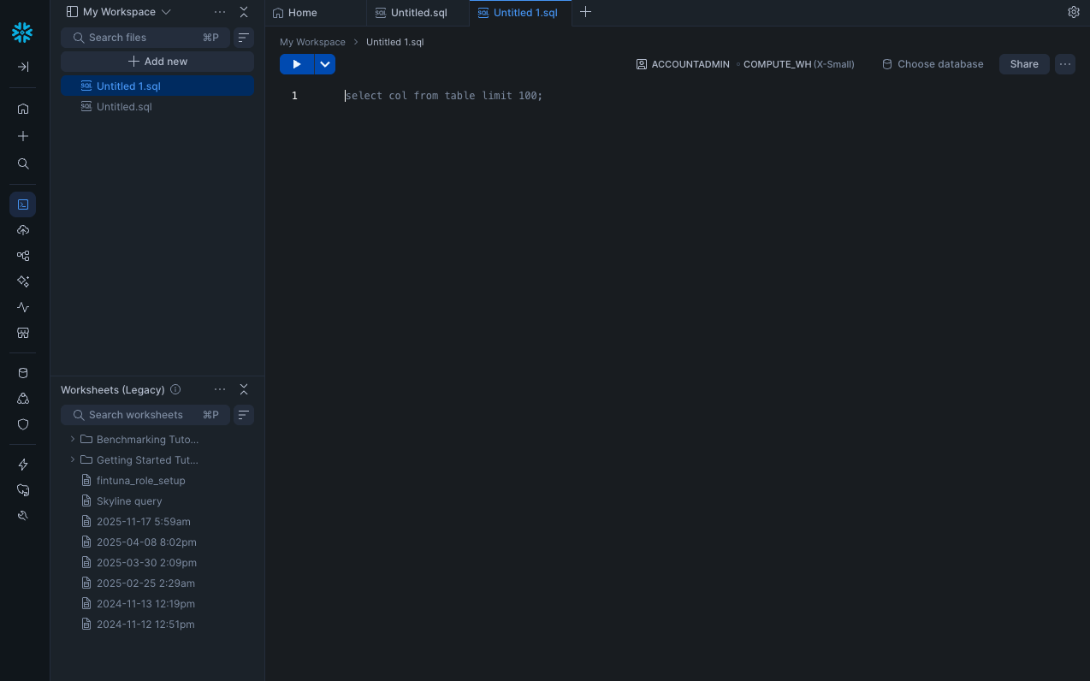Open the run options dropdown arrow
The height and width of the screenshot is (681, 1090).
pos(325,64)
